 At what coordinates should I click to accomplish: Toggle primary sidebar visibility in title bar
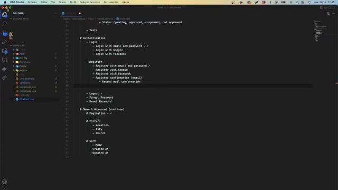click(x=322, y=7)
